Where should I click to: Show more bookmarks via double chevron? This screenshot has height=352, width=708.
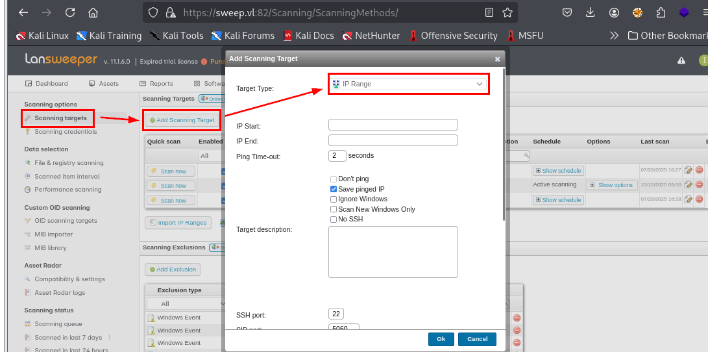tap(614, 35)
